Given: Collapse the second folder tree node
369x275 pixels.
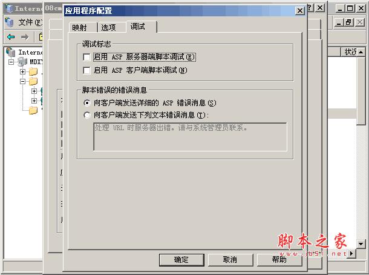Looking at the screenshot, I should click(x=22, y=81).
